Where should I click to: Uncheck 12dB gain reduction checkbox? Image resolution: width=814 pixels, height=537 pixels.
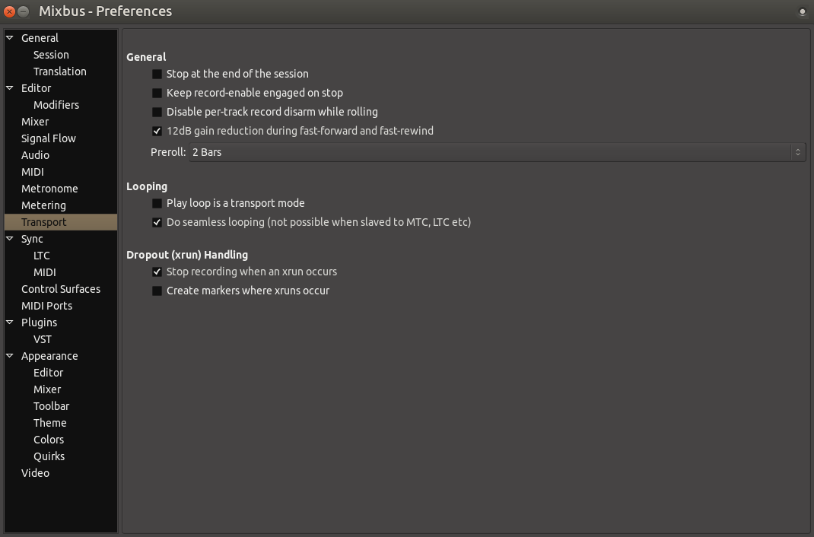157,132
